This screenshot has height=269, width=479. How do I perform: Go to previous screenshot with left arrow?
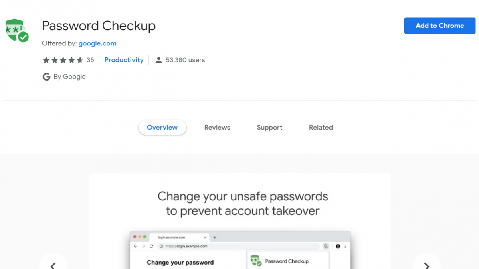point(53,264)
